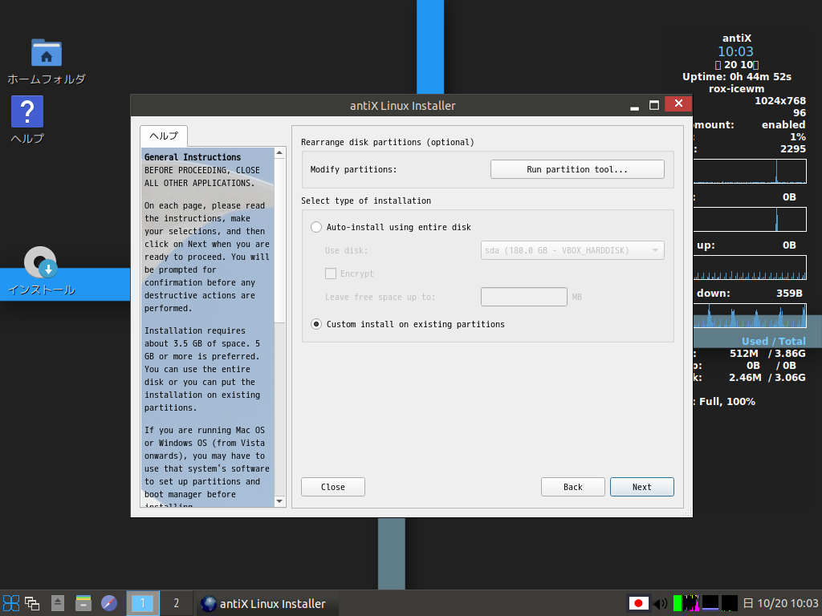Open the ホームフォルダ desktop folder icon

coord(46,52)
